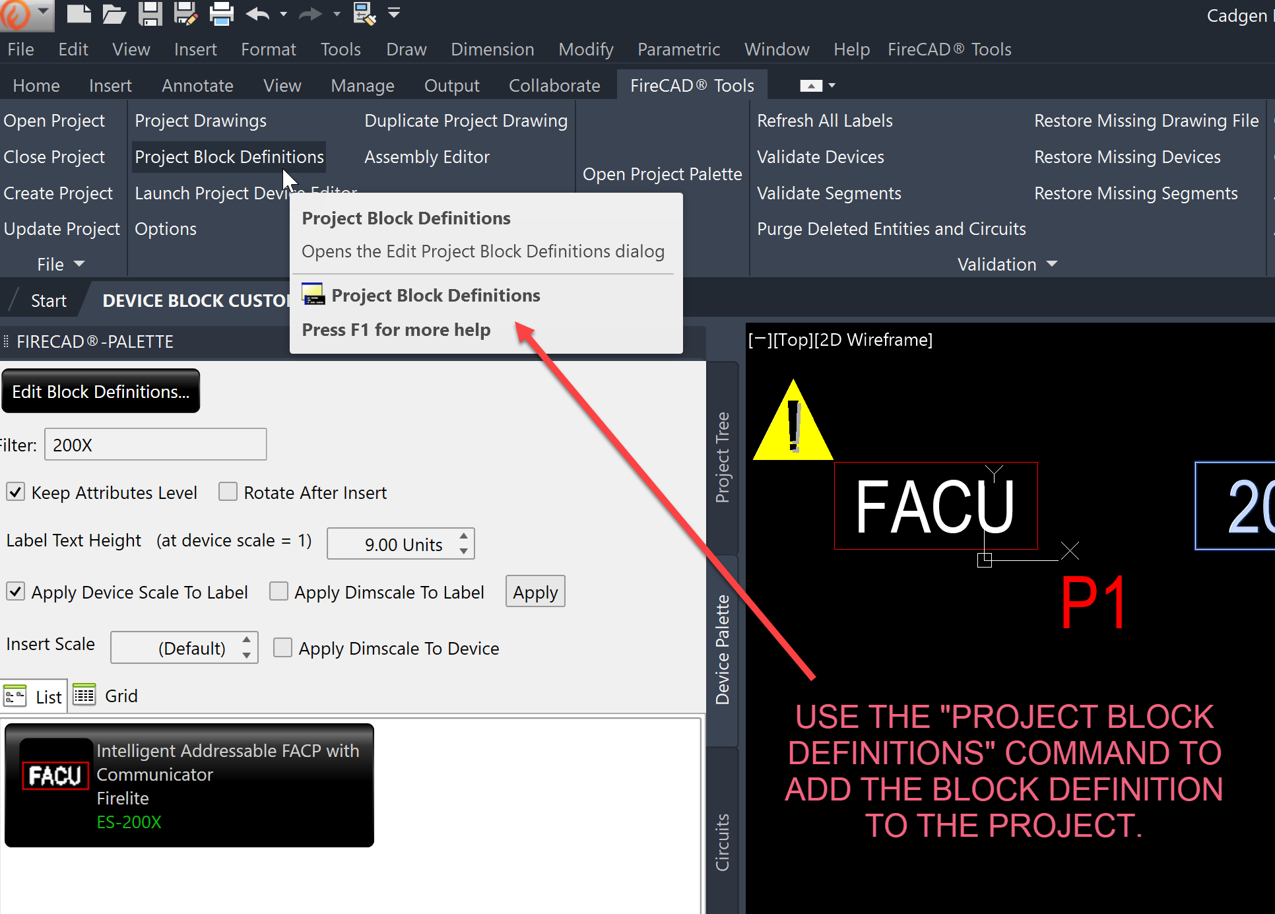Open the FireCAD® Tools menu in menu bar
This screenshot has height=914, width=1275.
[x=949, y=49]
